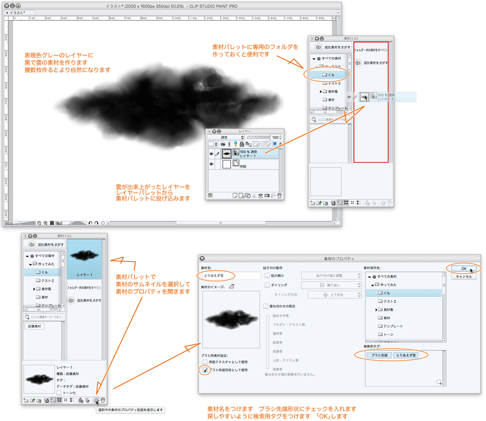Viewport: 486px width, 421px height.
Task: Click the キャンセル button
Action: tap(463, 277)
